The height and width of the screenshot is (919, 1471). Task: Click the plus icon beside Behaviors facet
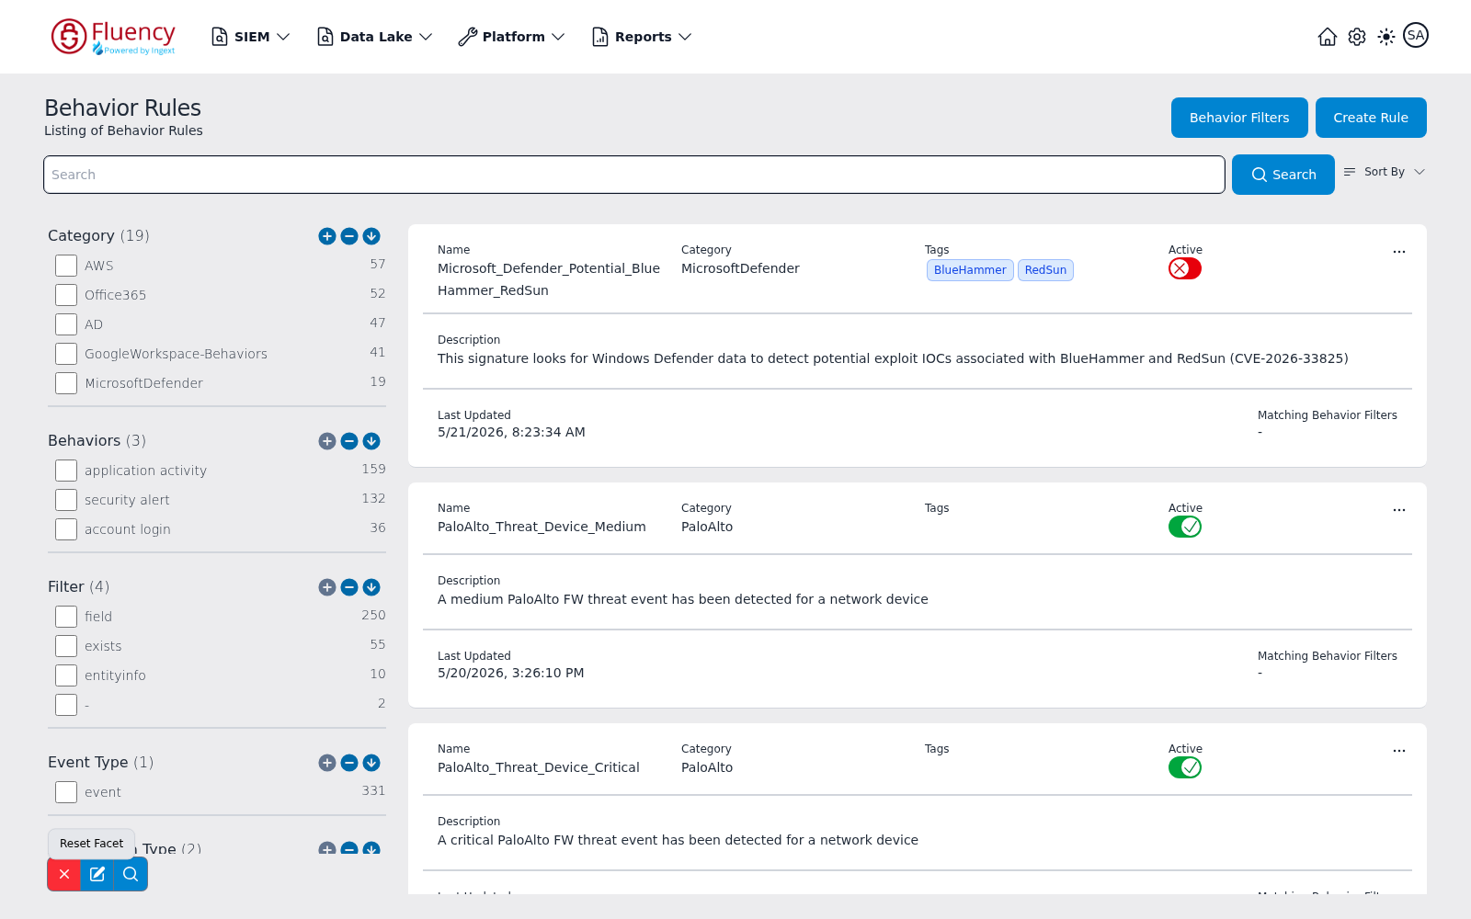coord(327,441)
